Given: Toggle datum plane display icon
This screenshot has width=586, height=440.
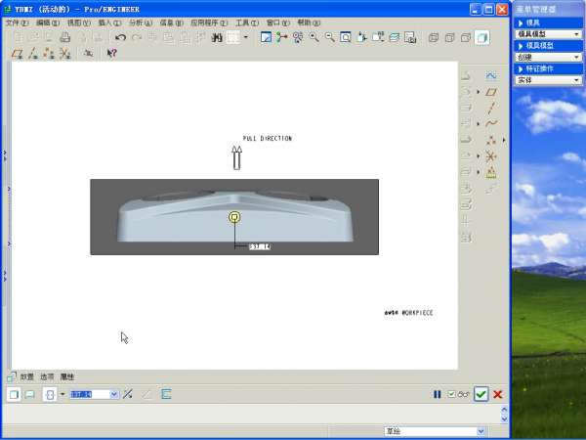Looking at the screenshot, I should (17, 53).
